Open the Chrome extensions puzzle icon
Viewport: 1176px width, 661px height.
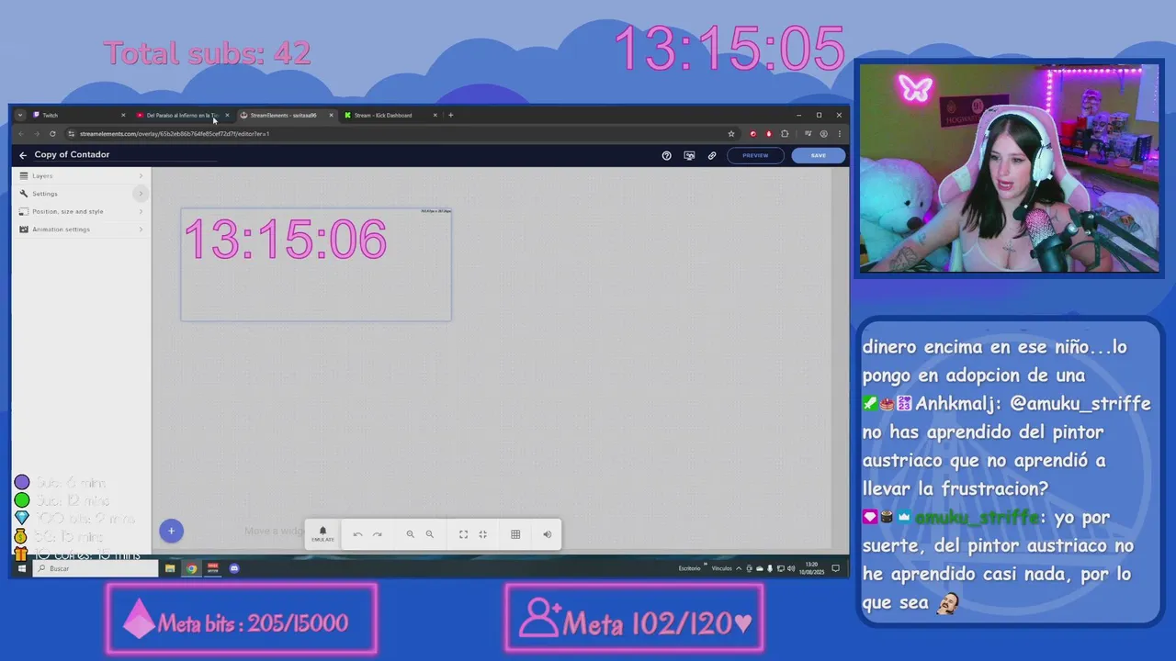click(x=785, y=134)
